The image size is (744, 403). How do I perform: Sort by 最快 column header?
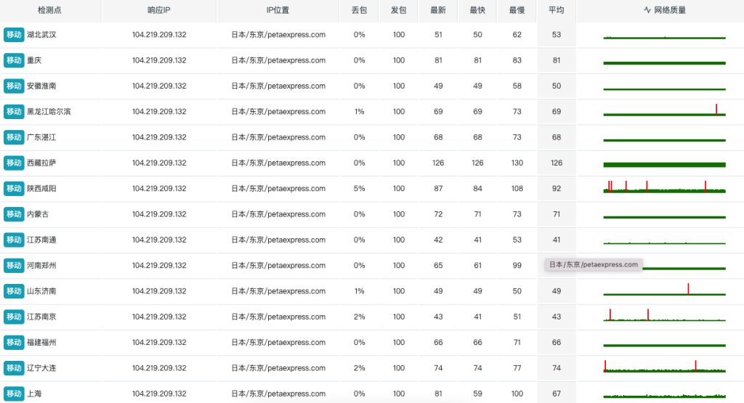pos(477,10)
